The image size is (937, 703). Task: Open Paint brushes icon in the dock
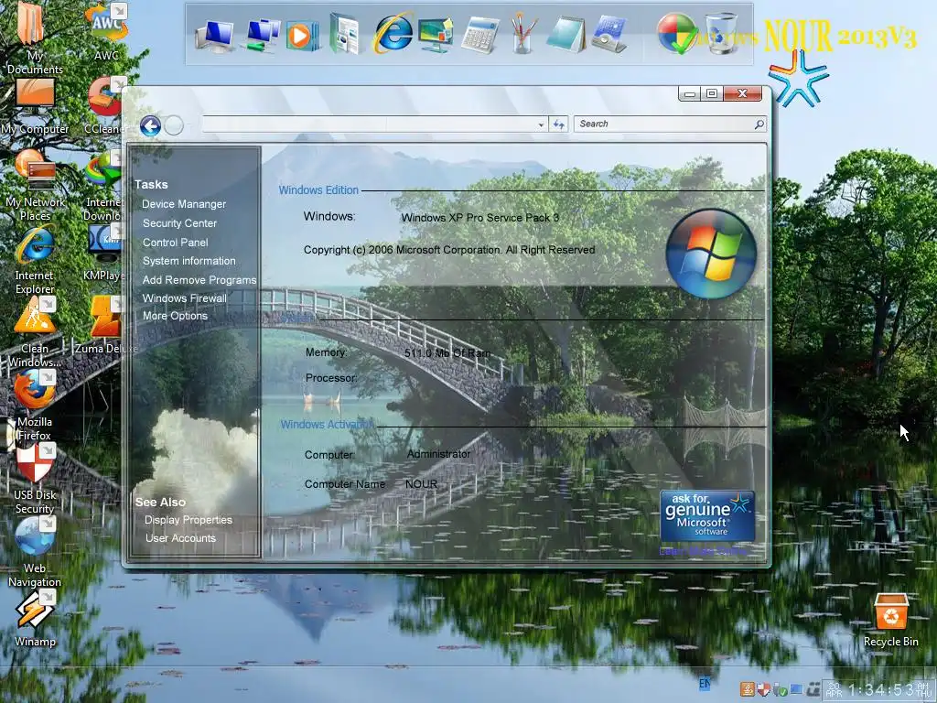(522, 34)
